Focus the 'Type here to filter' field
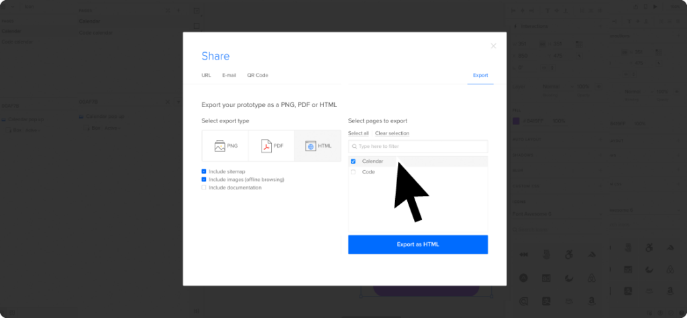The image size is (687, 318). tap(421, 146)
